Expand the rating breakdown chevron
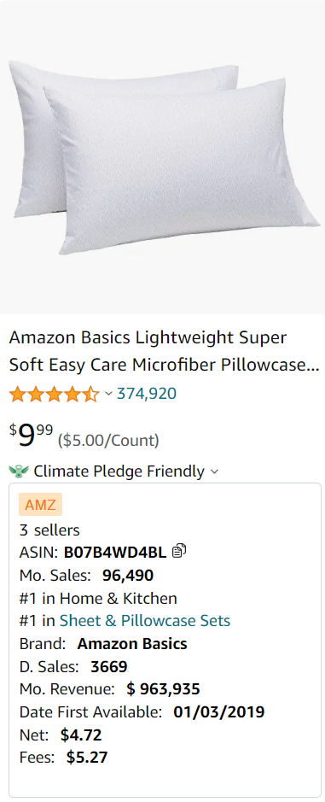This screenshot has width=325, height=802. point(108,394)
